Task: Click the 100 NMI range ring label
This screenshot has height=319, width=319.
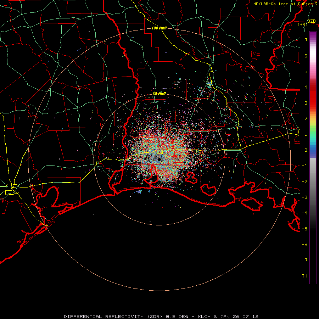Action: pyautogui.click(x=159, y=28)
